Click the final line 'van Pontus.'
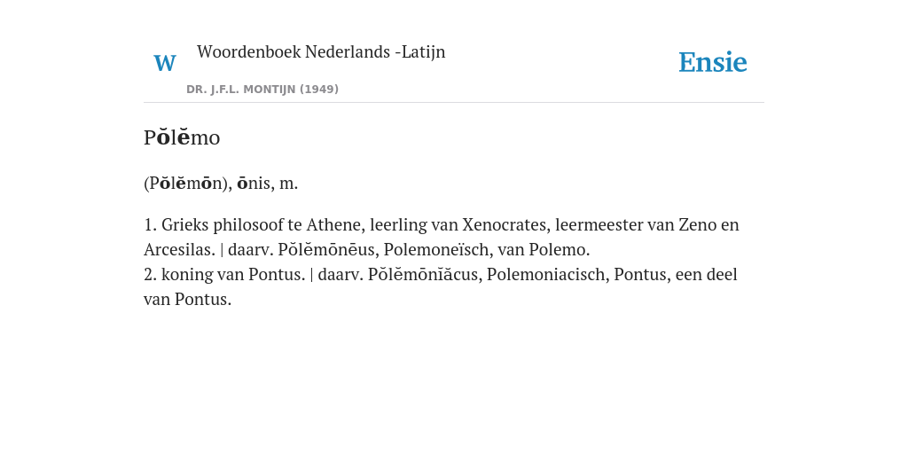Viewport: 908px width, 454px height. (188, 300)
